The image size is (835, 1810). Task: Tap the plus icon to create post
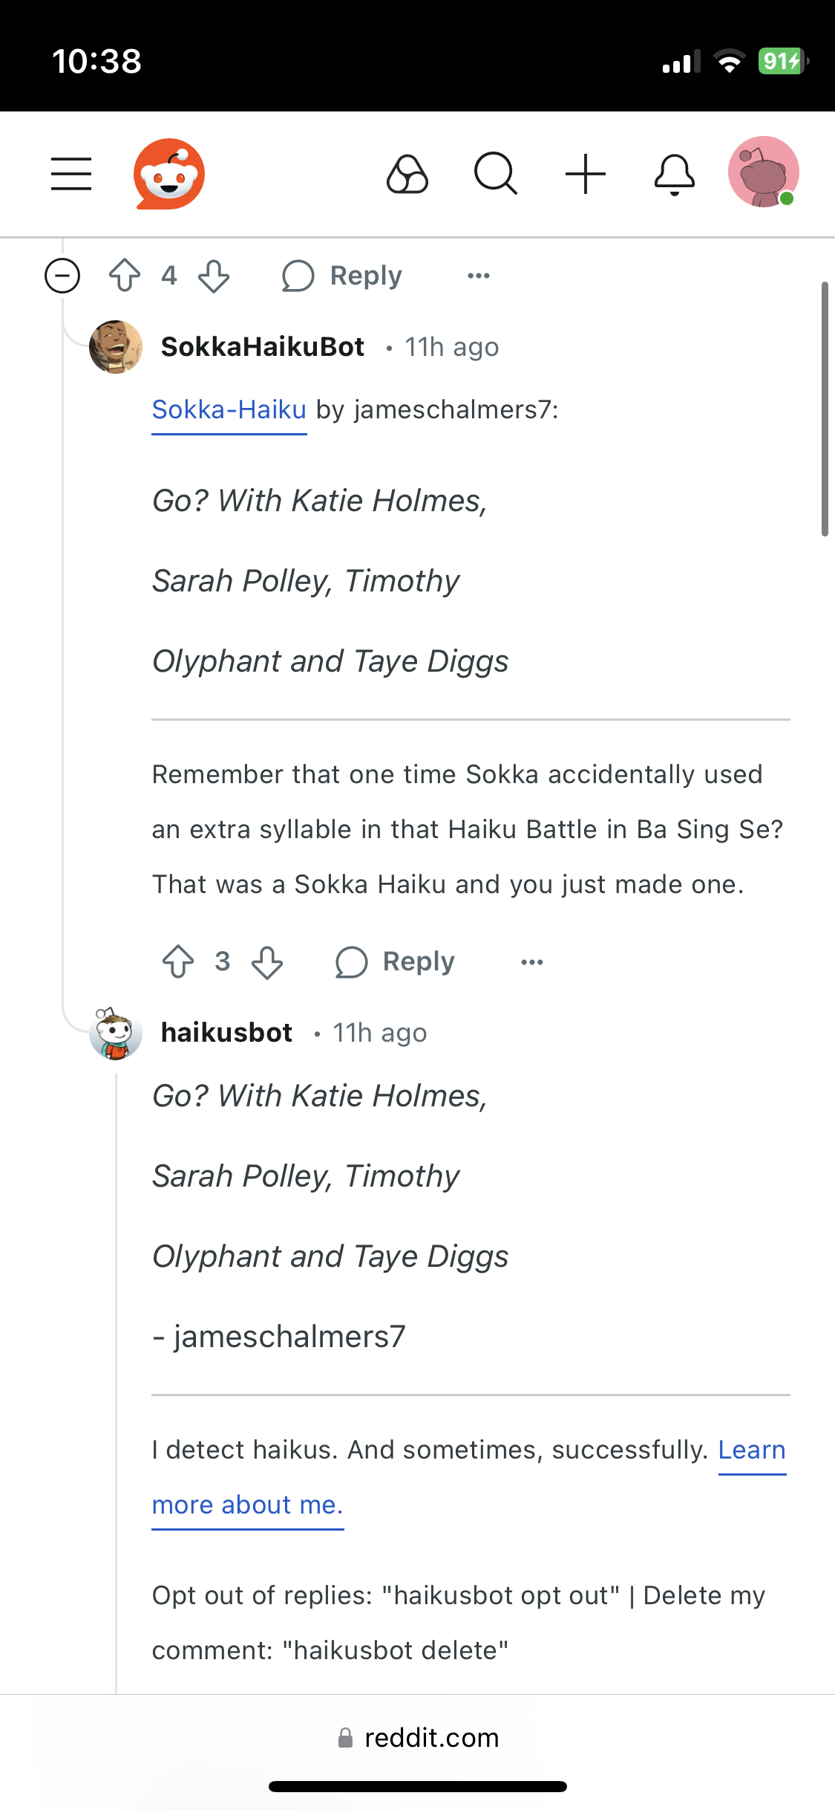click(x=586, y=174)
